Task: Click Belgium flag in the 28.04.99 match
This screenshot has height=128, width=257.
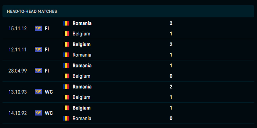Action: (66, 76)
